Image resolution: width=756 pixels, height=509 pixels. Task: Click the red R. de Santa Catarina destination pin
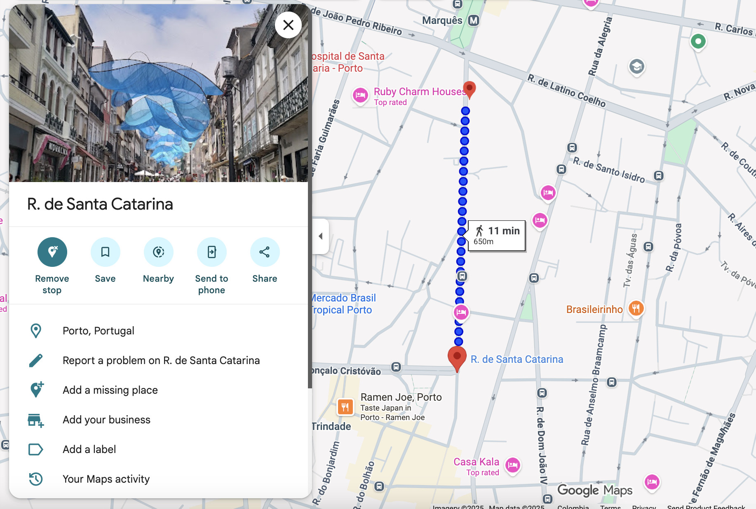[457, 357]
